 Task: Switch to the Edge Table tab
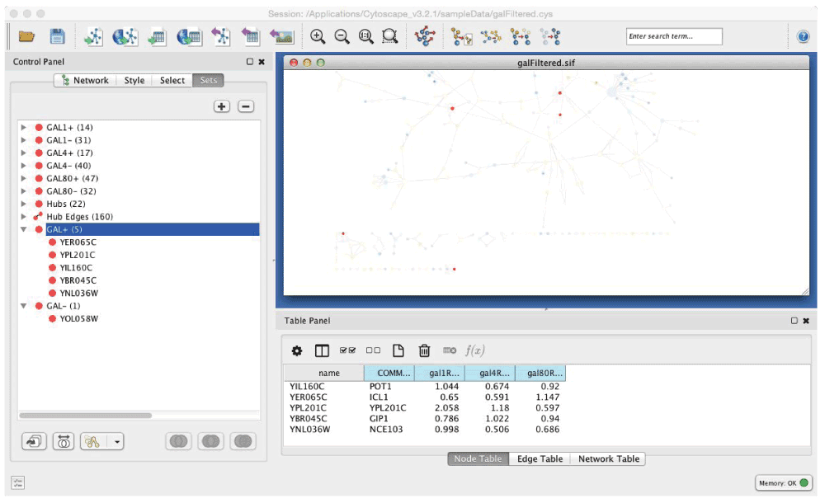540,458
